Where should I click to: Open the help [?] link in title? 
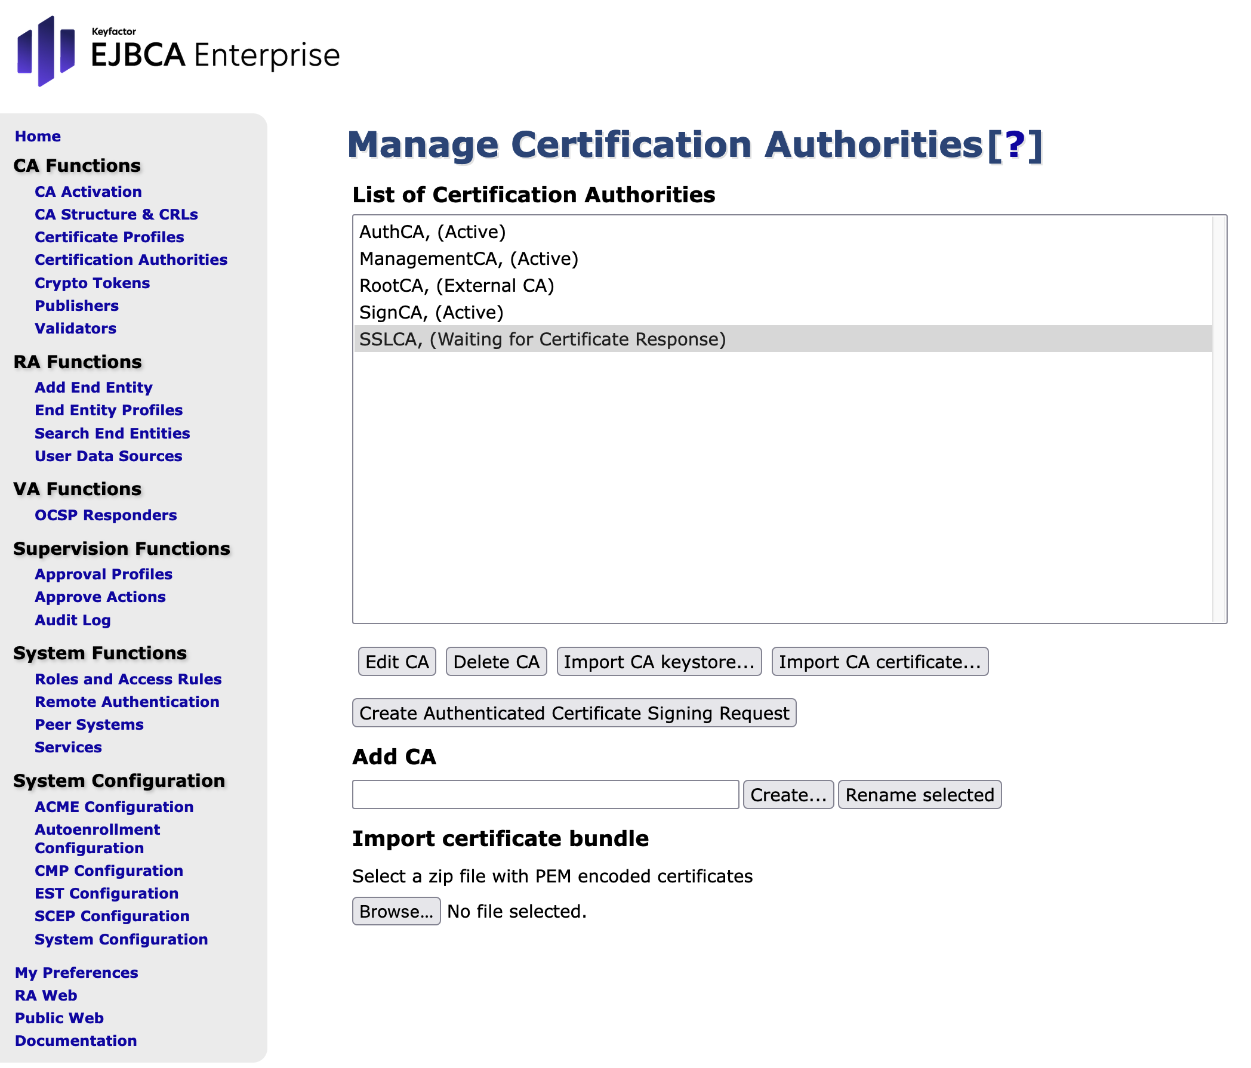pos(1014,146)
